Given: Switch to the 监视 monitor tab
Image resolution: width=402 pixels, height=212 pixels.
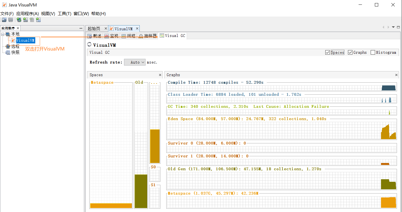Looking at the screenshot, I should click(x=111, y=36).
